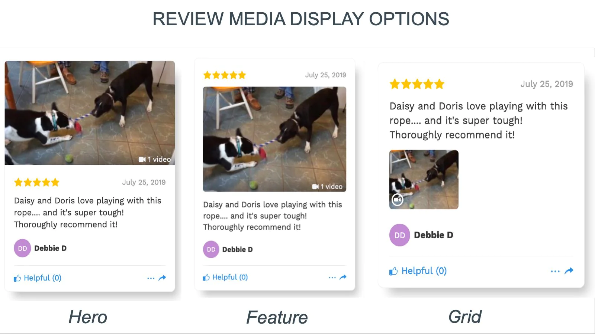Click the video play icon on Grid thumbnail
The width and height of the screenshot is (595, 334).
point(398,200)
